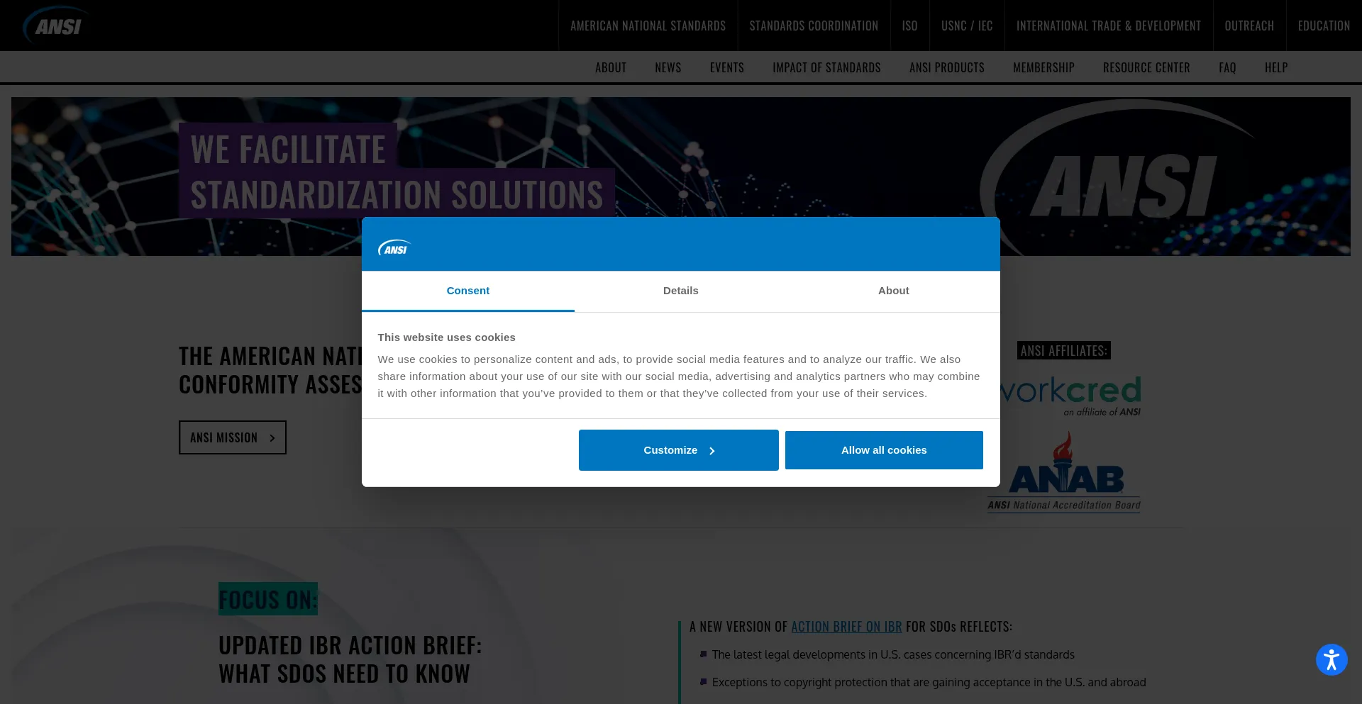Open the Consent tab
This screenshot has height=704, width=1362.
point(467,291)
